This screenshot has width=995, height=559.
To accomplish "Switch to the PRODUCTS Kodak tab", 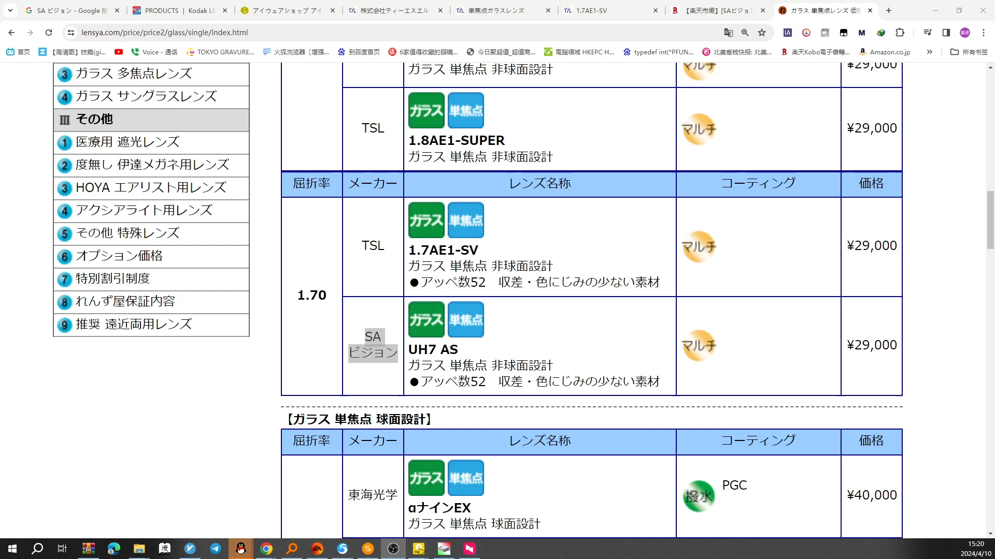I will (x=180, y=10).
